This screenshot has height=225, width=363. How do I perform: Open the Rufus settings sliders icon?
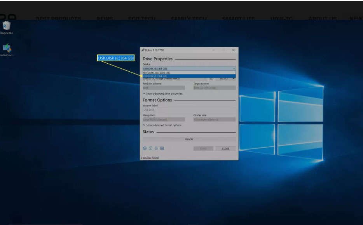(x=156, y=148)
